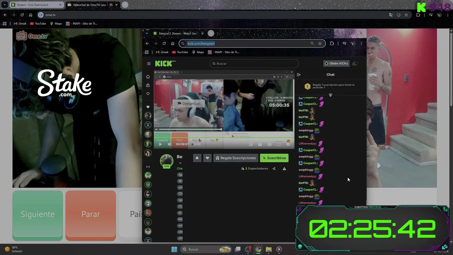Open the Kick sidebar hamburger menu

tap(149, 64)
